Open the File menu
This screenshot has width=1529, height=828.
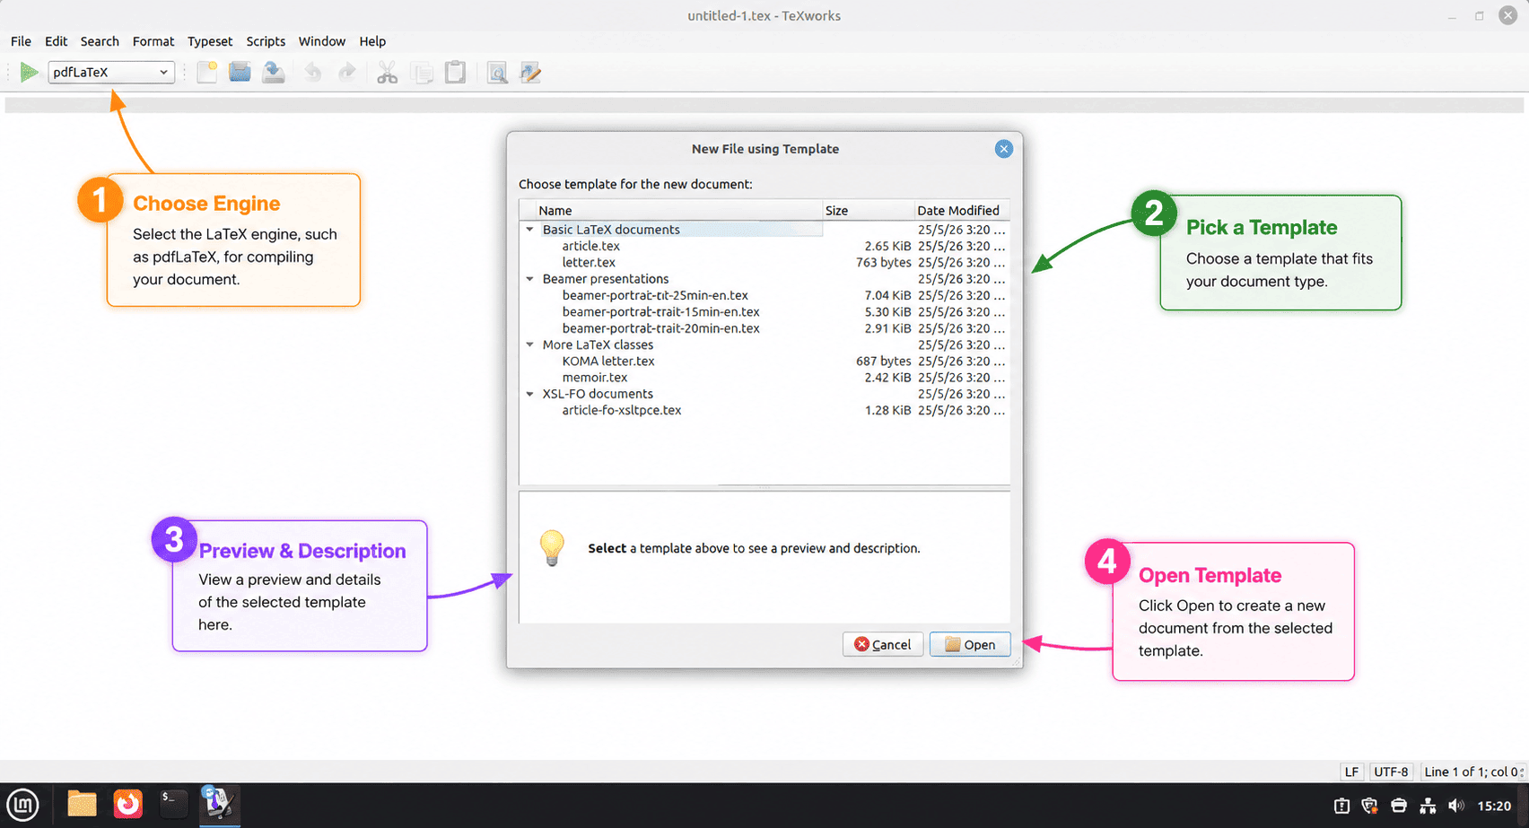21,41
